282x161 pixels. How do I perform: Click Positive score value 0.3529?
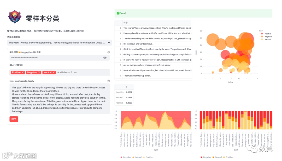pyautogui.click(x=129, y=103)
